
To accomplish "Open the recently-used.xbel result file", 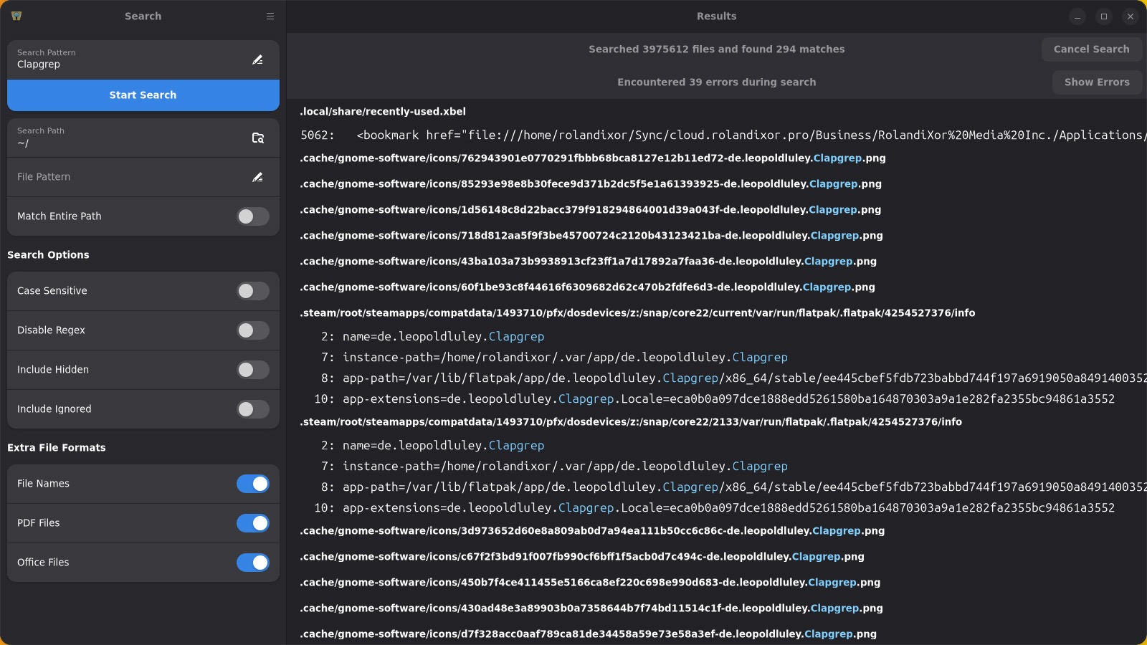I will click(x=383, y=112).
